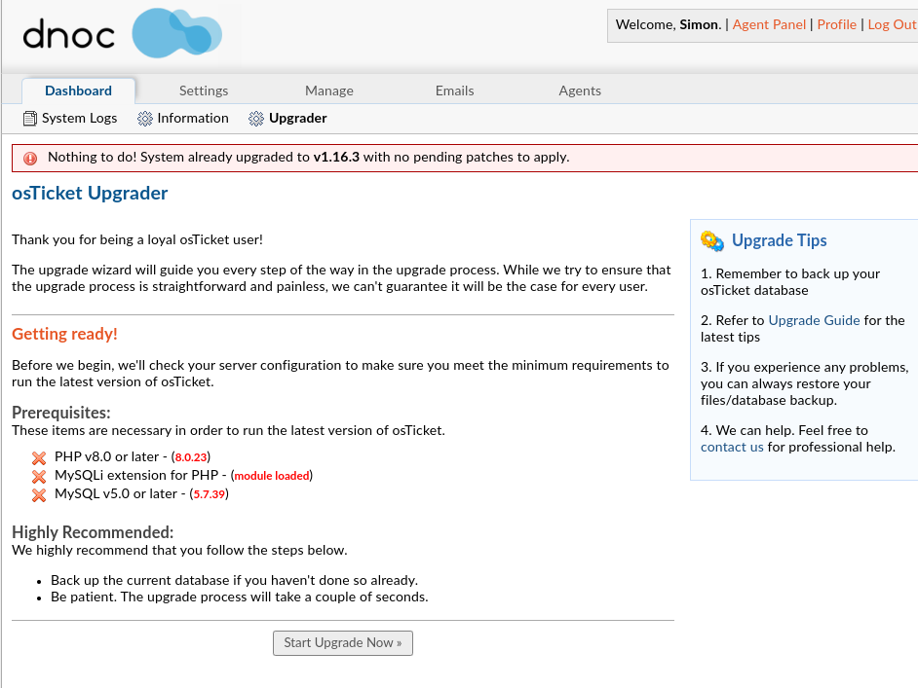Click the red X beside MySQLi extension requirement

(x=39, y=477)
